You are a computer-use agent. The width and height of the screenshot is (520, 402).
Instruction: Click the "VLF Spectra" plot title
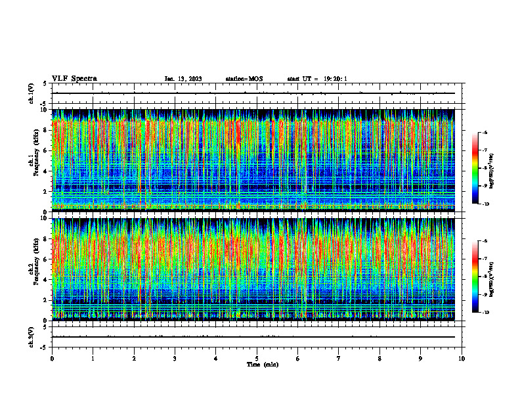[x=74, y=79]
